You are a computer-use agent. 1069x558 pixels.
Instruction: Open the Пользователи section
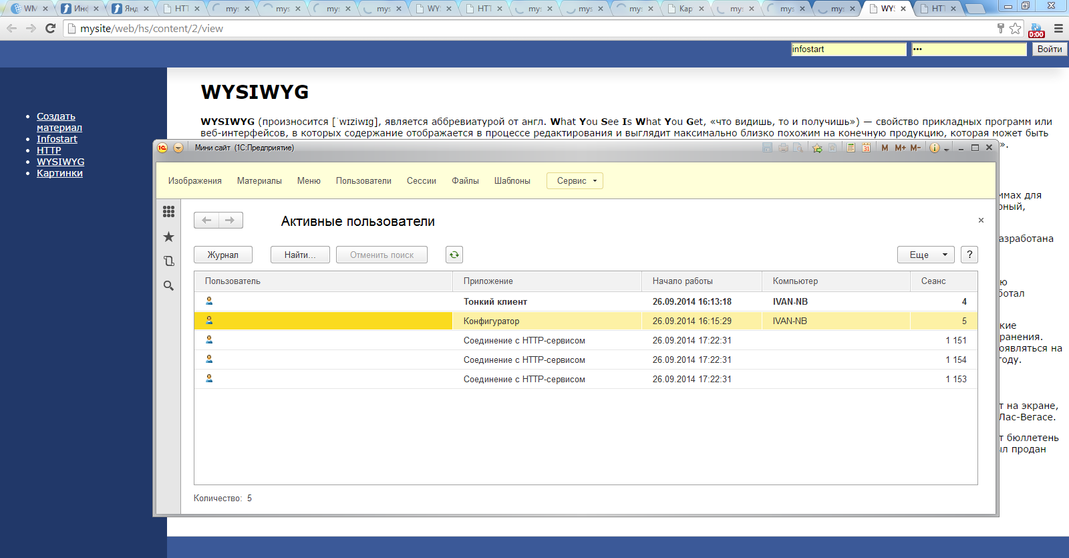(x=363, y=180)
